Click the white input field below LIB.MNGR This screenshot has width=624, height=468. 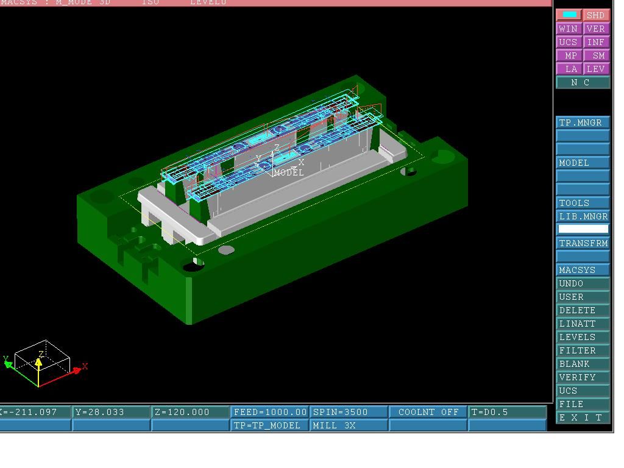(583, 229)
